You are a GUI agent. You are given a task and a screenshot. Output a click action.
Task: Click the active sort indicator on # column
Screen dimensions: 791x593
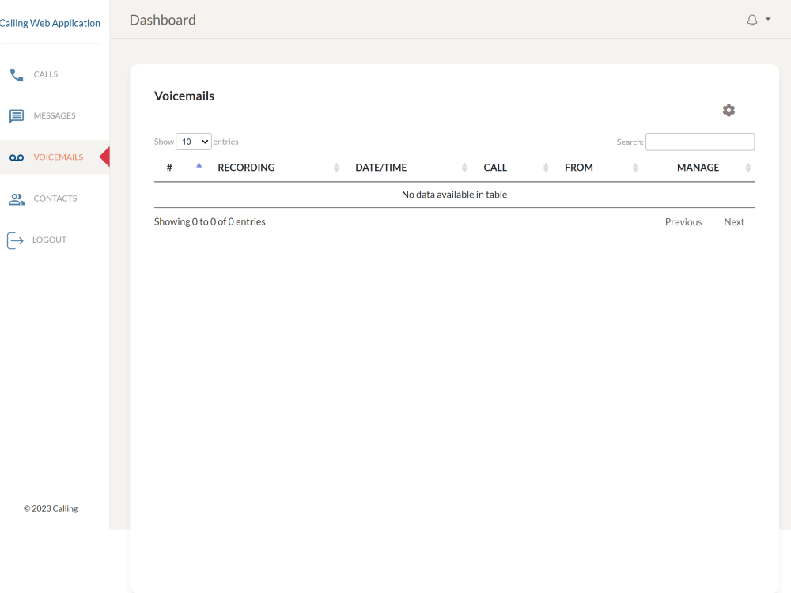tap(199, 164)
